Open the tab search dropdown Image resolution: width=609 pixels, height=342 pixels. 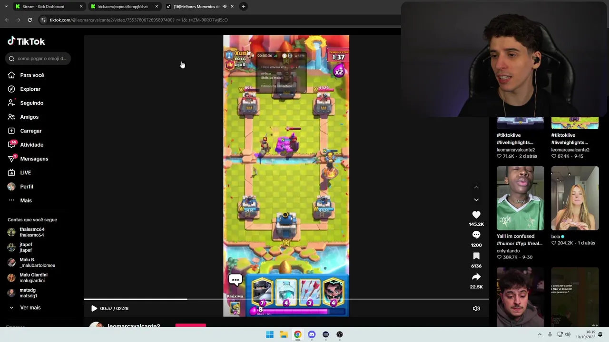6,7
